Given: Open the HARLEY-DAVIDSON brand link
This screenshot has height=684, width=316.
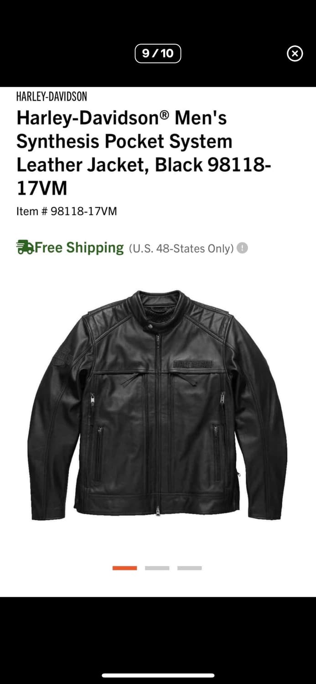Looking at the screenshot, I should [52, 97].
